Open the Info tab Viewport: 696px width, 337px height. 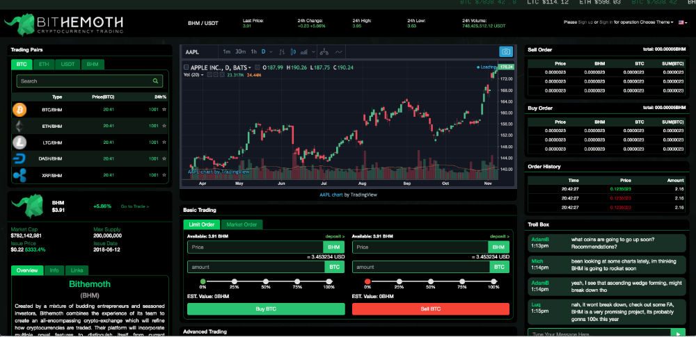click(54, 270)
